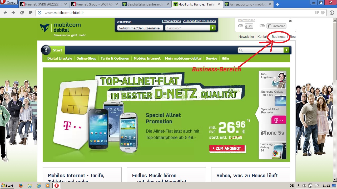Click the green login arrow button

212,28
